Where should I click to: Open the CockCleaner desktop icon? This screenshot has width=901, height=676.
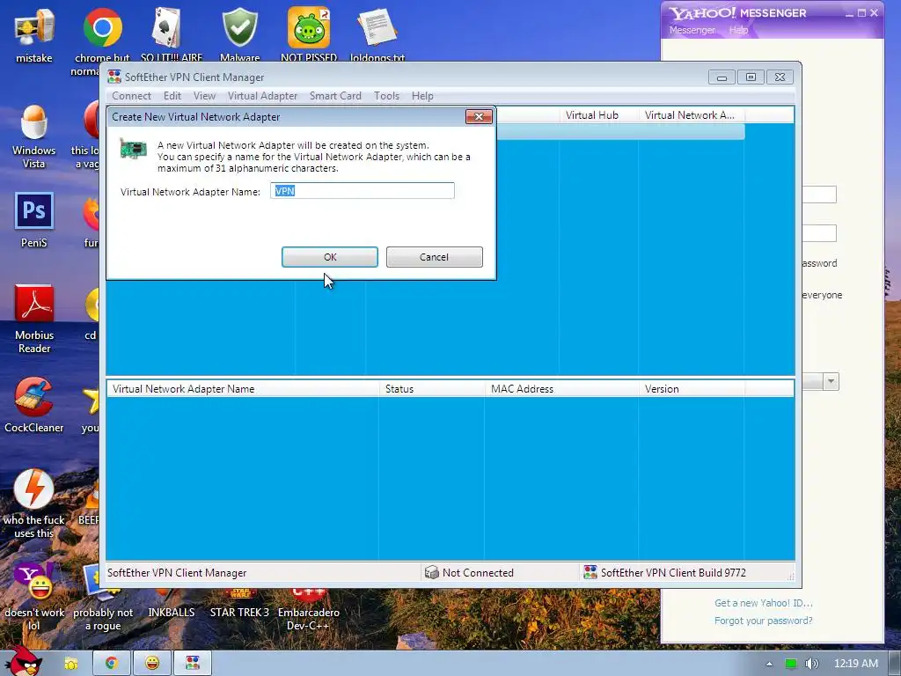pos(34,405)
